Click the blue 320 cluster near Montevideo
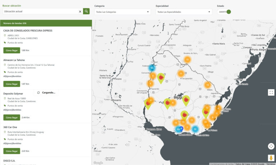This screenshot has height=165, width=276. (178, 129)
